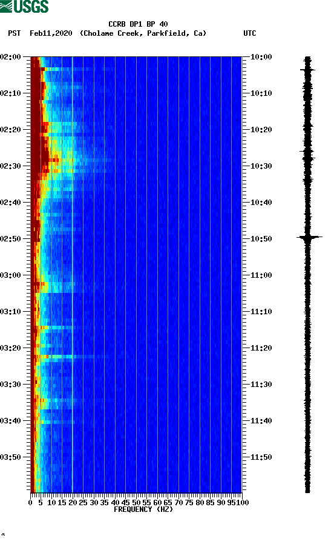Click the 40 Hz frequency tick label
Viewport: 334px width, 541px height.
pos(115,503)
